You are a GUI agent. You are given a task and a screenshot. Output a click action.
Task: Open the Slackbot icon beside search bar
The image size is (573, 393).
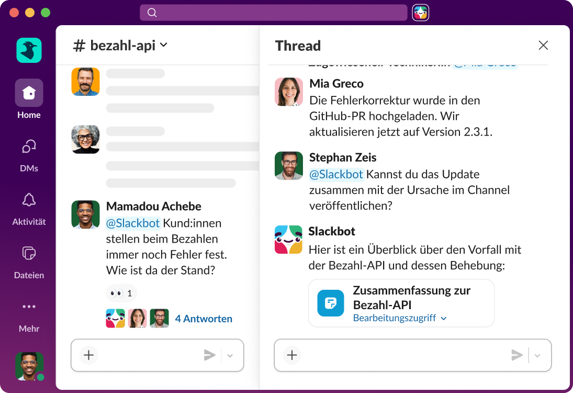click(x=421, y=13)
